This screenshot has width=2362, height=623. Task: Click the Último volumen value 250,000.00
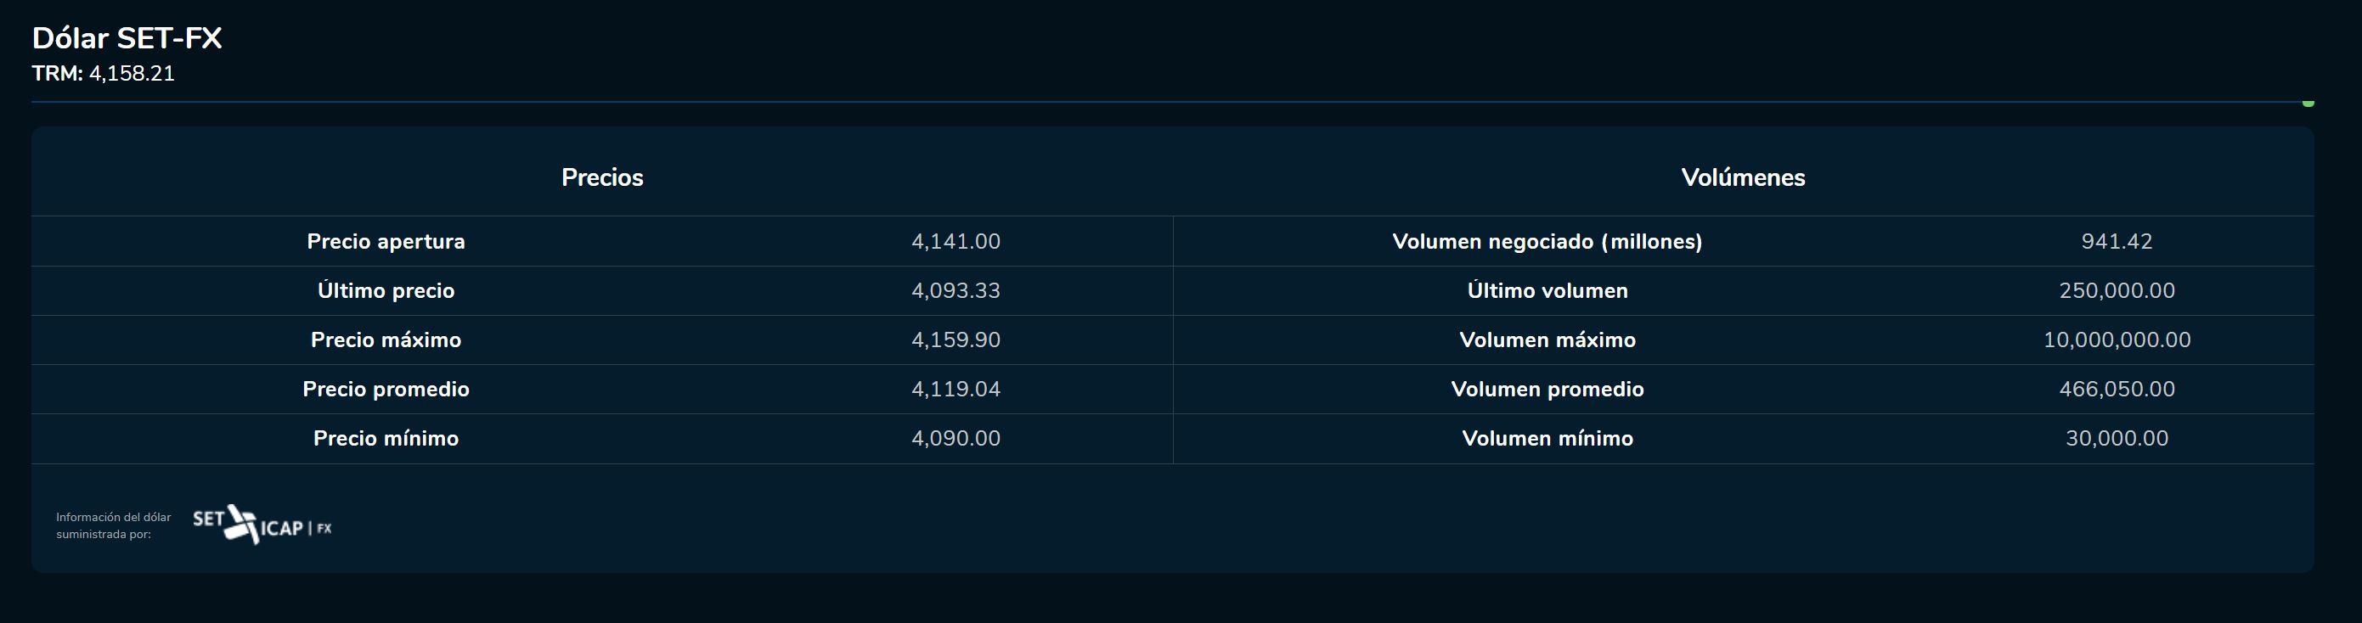2117,290
